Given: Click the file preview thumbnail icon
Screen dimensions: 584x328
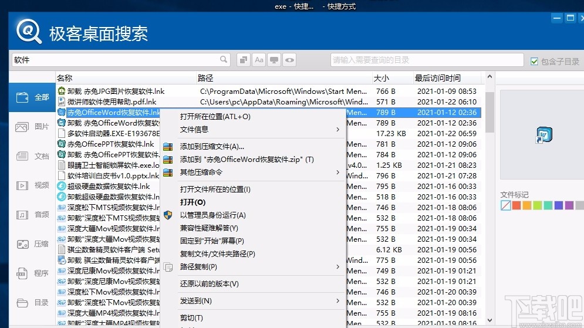Looking at the screenshot, I should pos(544,135).
